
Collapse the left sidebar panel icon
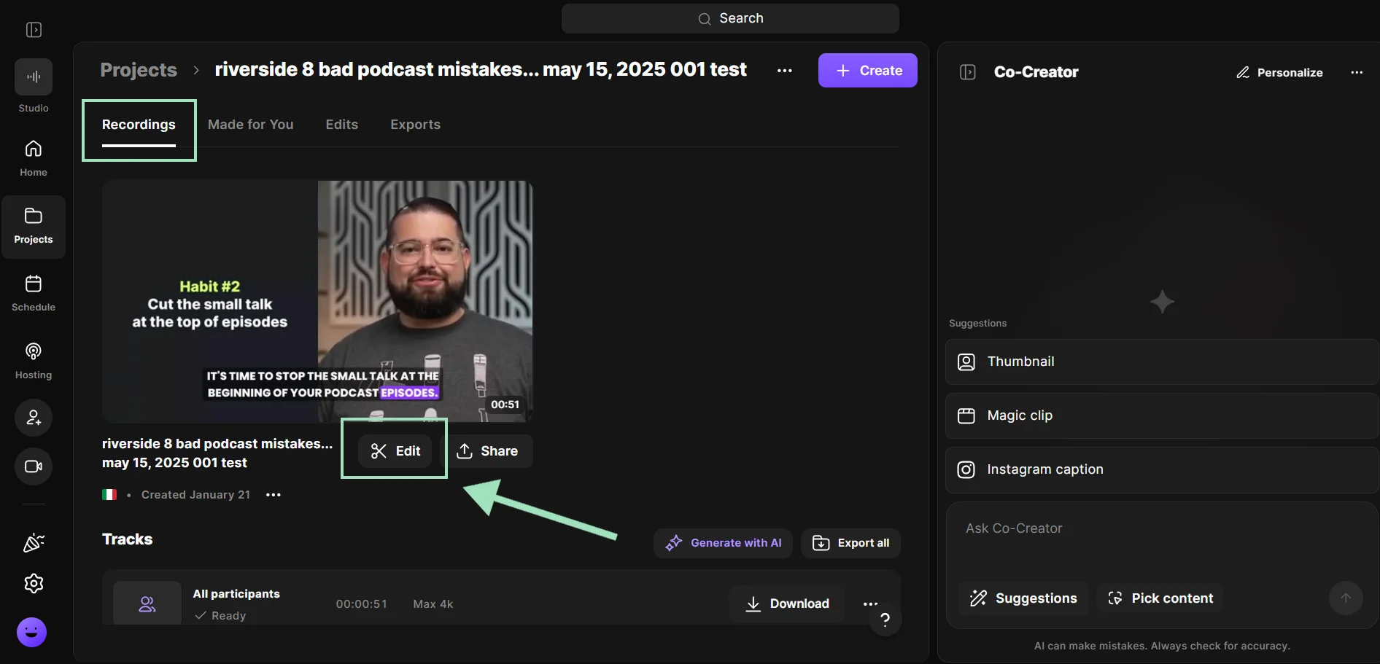tap(34, 30)
